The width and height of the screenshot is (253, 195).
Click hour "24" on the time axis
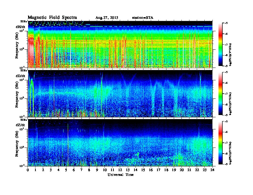[x=212, y=170]
